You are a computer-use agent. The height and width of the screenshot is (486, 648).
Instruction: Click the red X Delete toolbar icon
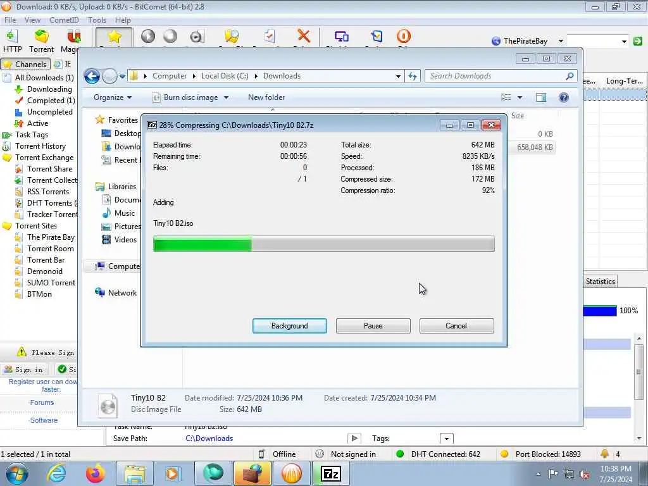[304, 36]
